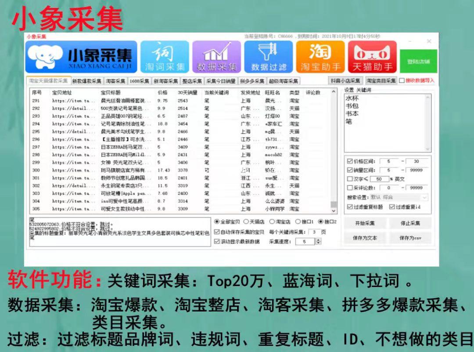Switch to the 采集今日销量 tab
474x352 pixels.
(221, 81)
